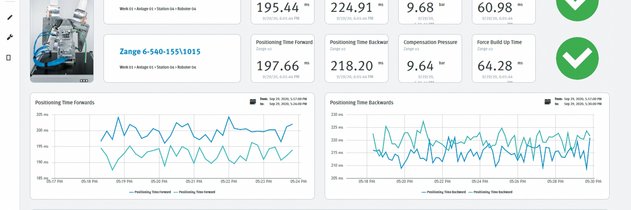Screen dimensions: 631x210
Task: Open calendar icon on Positioning Time Backwards chart
Action: point(547,102)
